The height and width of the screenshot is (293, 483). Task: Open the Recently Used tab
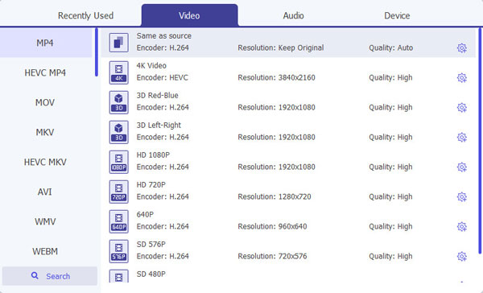[85, 15]
